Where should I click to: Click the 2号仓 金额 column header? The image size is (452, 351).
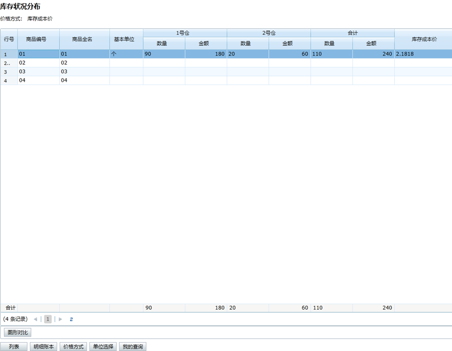tap(290, 44)
